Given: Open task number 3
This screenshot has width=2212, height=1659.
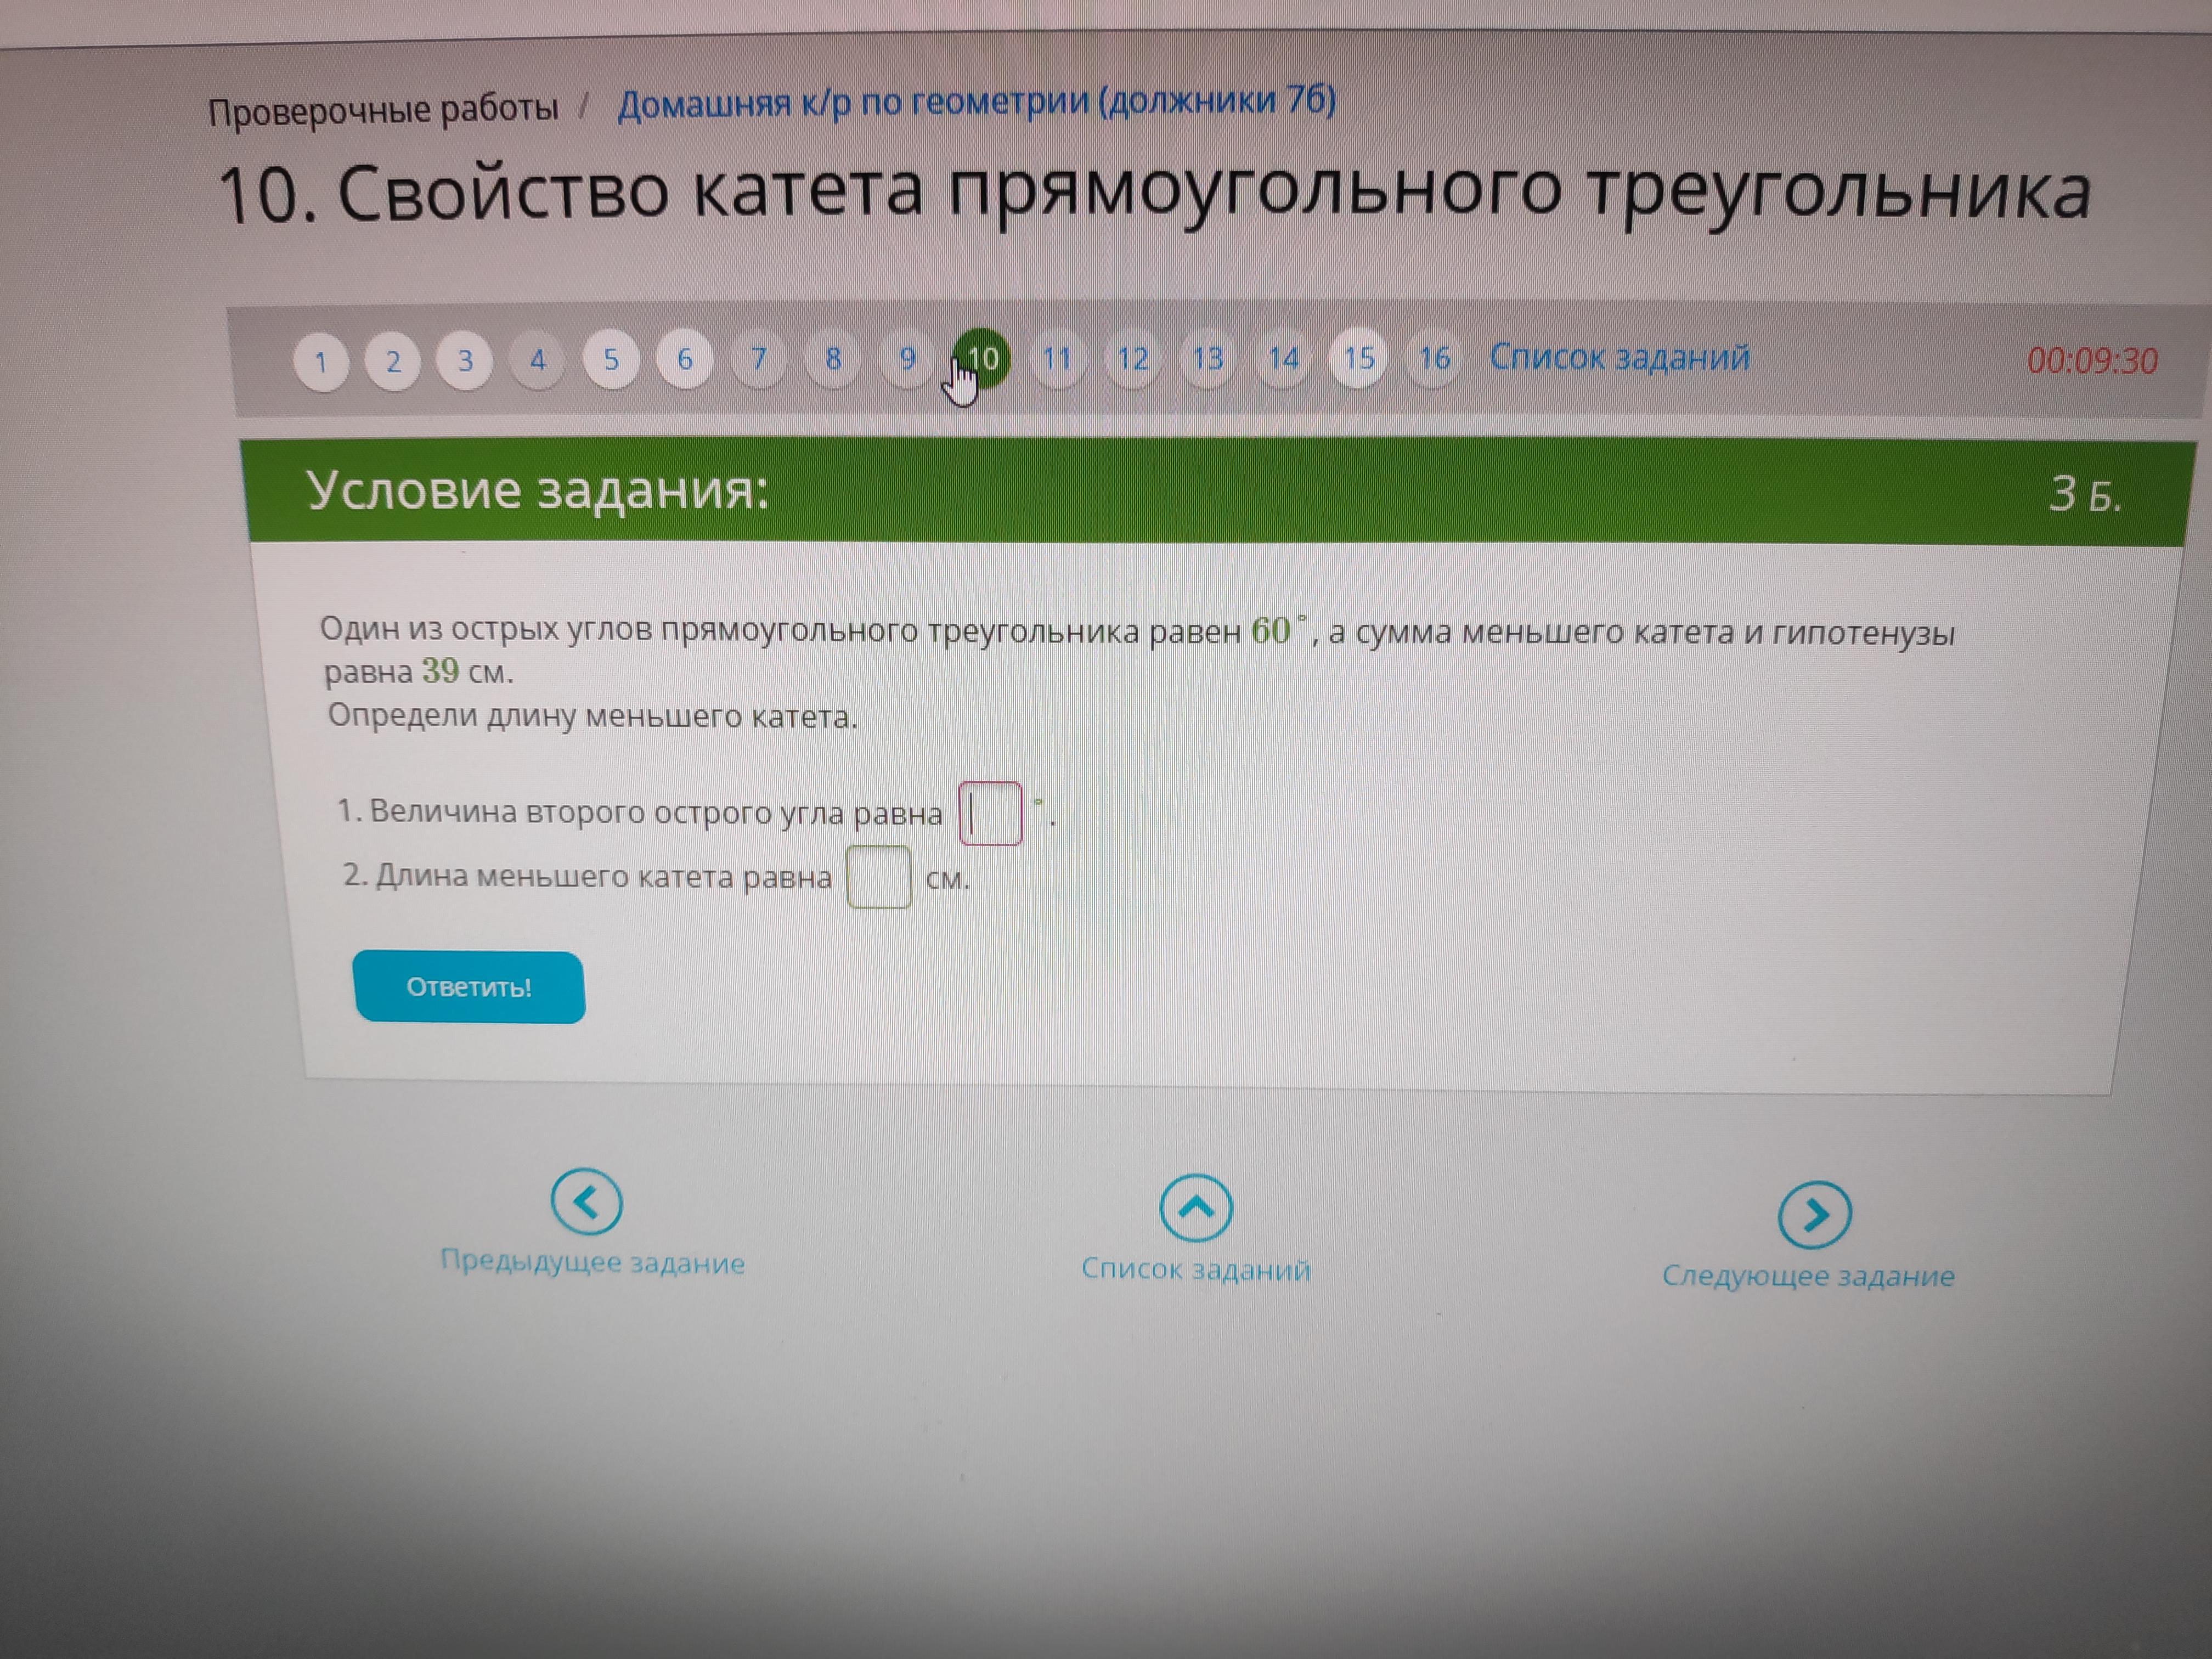Looking at the screenshot, I should tap(465, 360).
